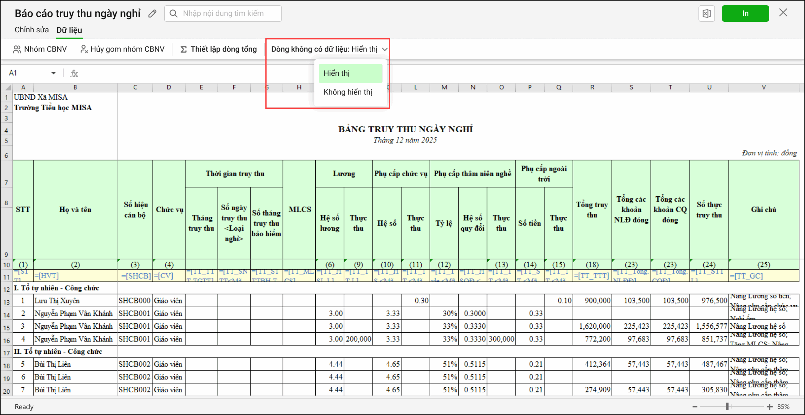The image size is (805, 415).
Task: Open the cell name box dropdown arrow
Action: point(53,73)
